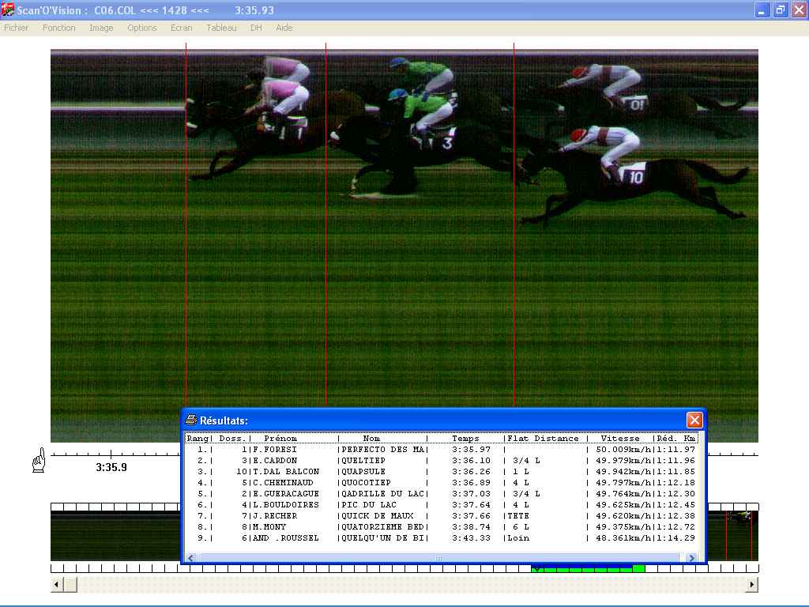This screenshot has width=809, height=607.
Task: Select the row for QADRILLE DU LAC
Action: coord(441,493)
